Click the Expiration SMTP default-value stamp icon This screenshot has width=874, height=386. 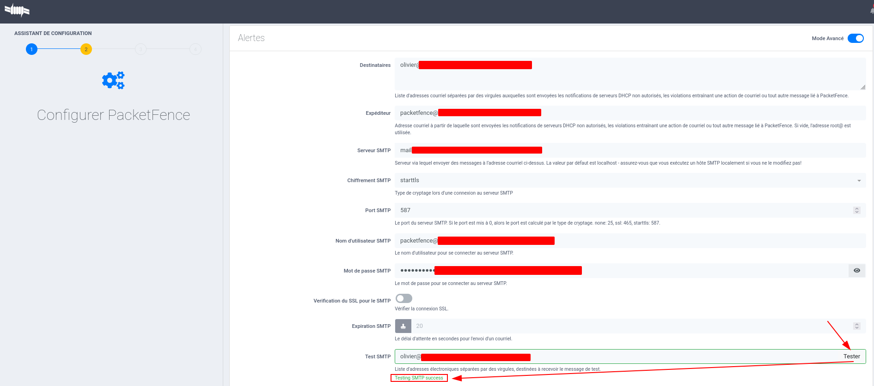click(403, 326)
